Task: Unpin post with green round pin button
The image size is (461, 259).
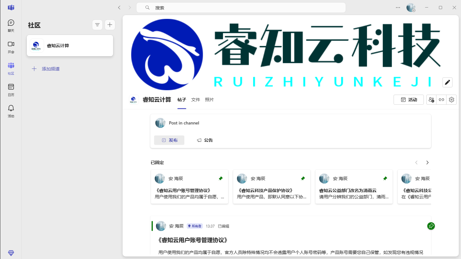Action: pyautogui.click(x=431, y=226)
